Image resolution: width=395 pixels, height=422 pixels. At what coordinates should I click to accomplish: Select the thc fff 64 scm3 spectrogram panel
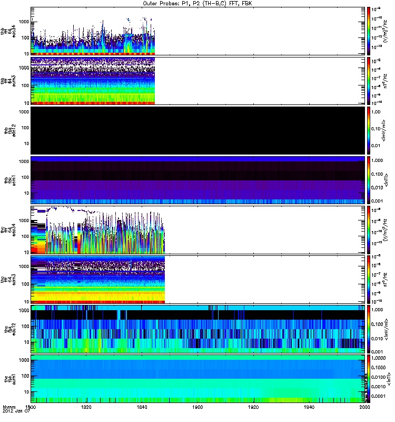point(198,280)
